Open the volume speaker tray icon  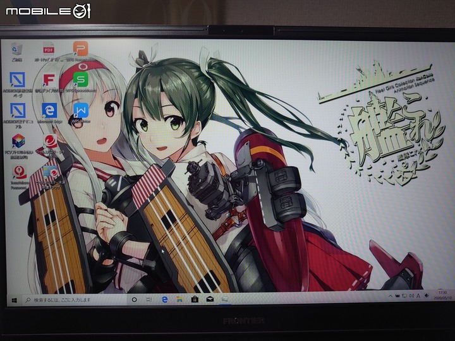tap(411, 296)
